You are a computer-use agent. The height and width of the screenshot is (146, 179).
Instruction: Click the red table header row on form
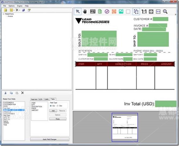click(125, 64)
